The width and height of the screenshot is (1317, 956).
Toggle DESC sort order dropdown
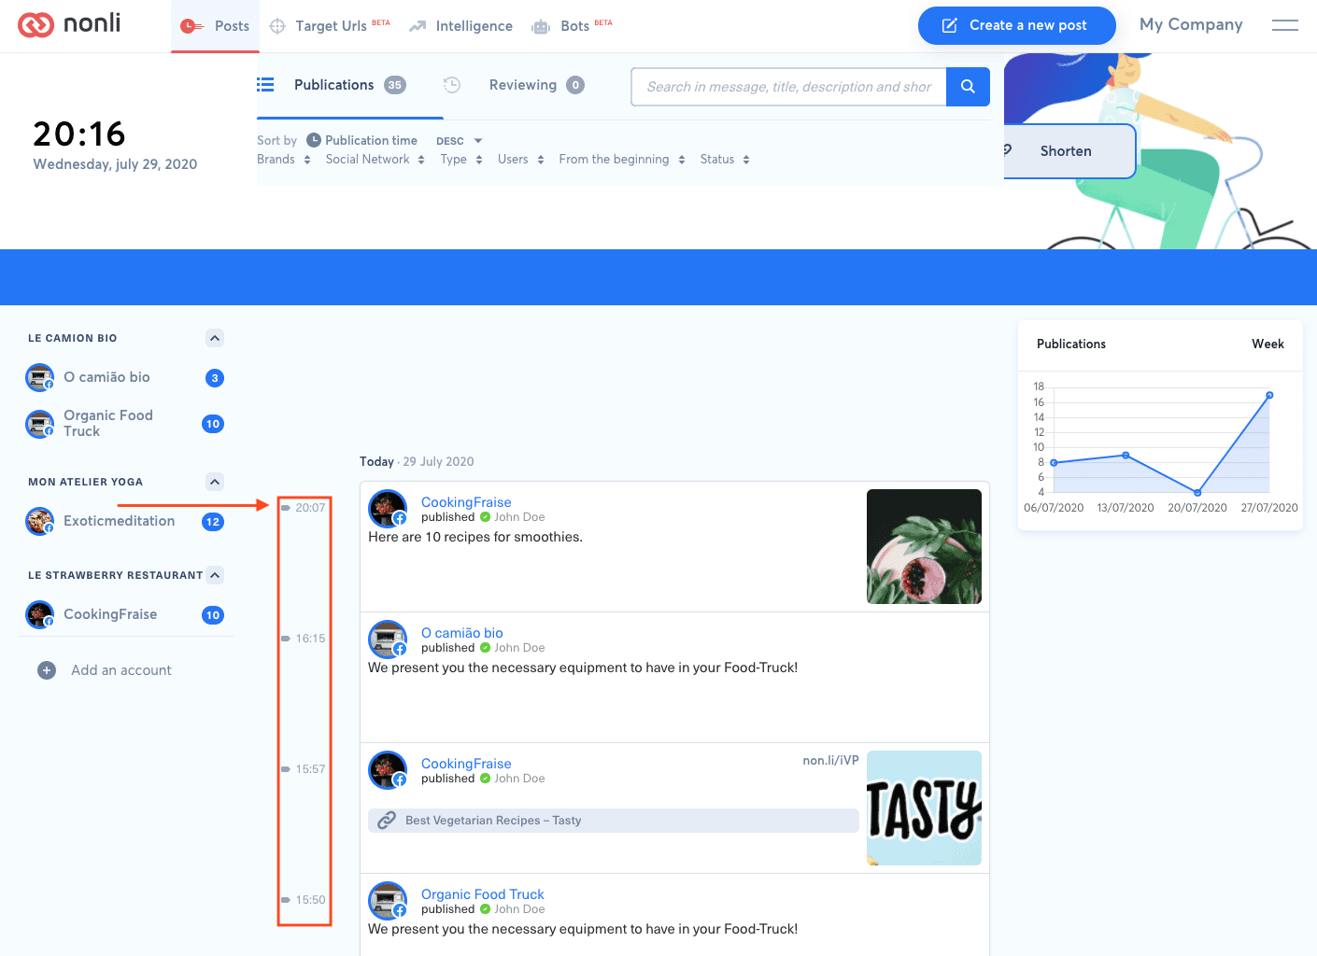coord(460,141)
